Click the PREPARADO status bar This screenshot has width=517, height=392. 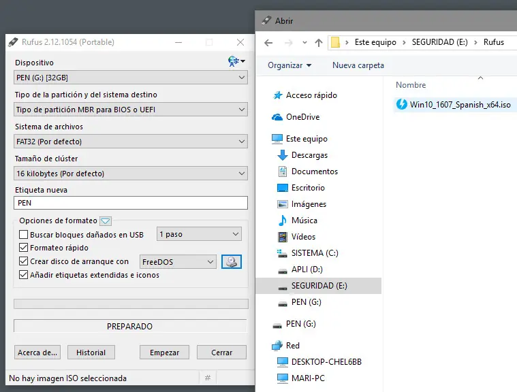point(130,326)
